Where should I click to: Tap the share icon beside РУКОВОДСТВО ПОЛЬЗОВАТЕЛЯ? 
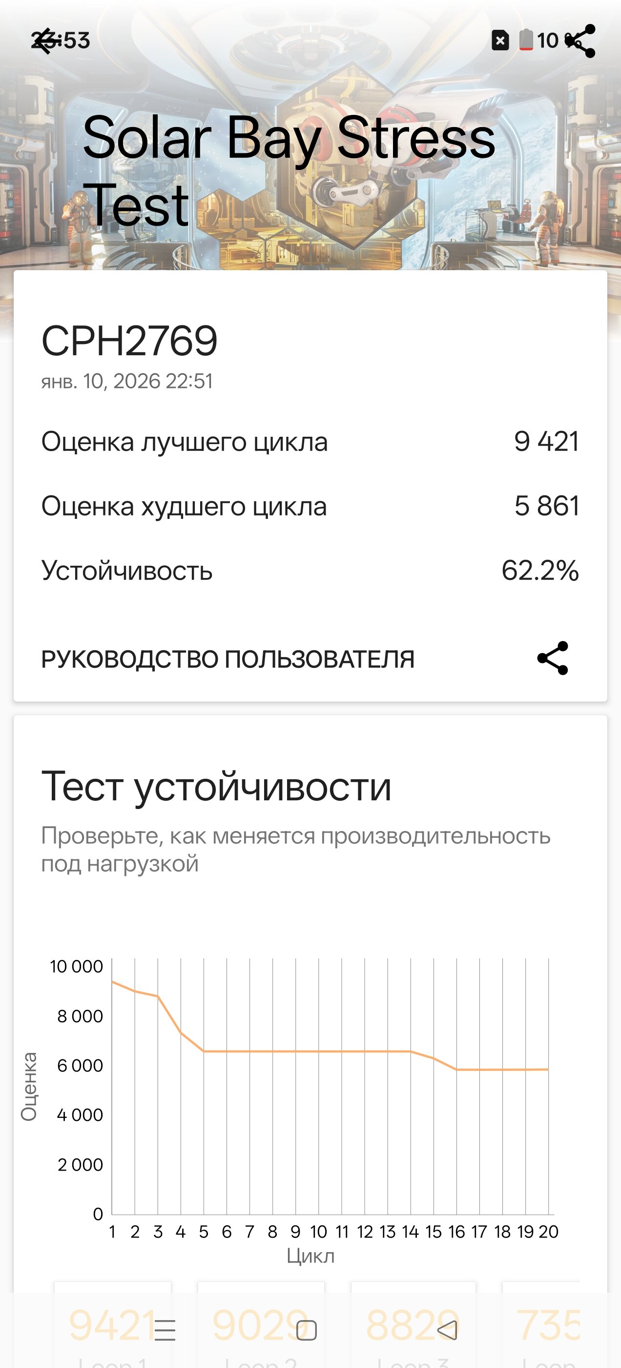[x=553, y=659]
